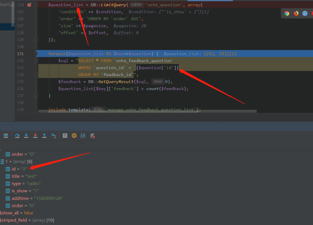Click fold marker at line 129 closing bracket

[36, 40]
